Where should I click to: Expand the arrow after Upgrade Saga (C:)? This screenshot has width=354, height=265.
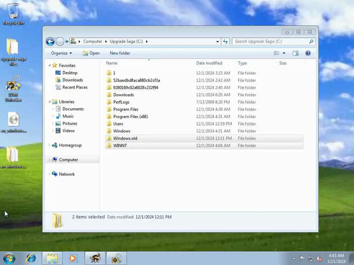point(147,41)
